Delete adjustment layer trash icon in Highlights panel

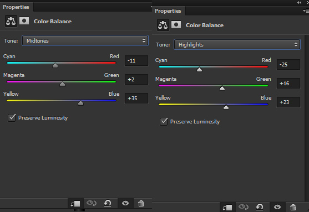click(x=293, y=207)
